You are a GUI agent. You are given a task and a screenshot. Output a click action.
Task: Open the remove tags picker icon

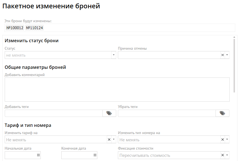222,113
